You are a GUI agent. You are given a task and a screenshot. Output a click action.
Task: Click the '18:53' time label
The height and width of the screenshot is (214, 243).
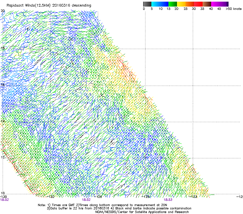[168, 200]
